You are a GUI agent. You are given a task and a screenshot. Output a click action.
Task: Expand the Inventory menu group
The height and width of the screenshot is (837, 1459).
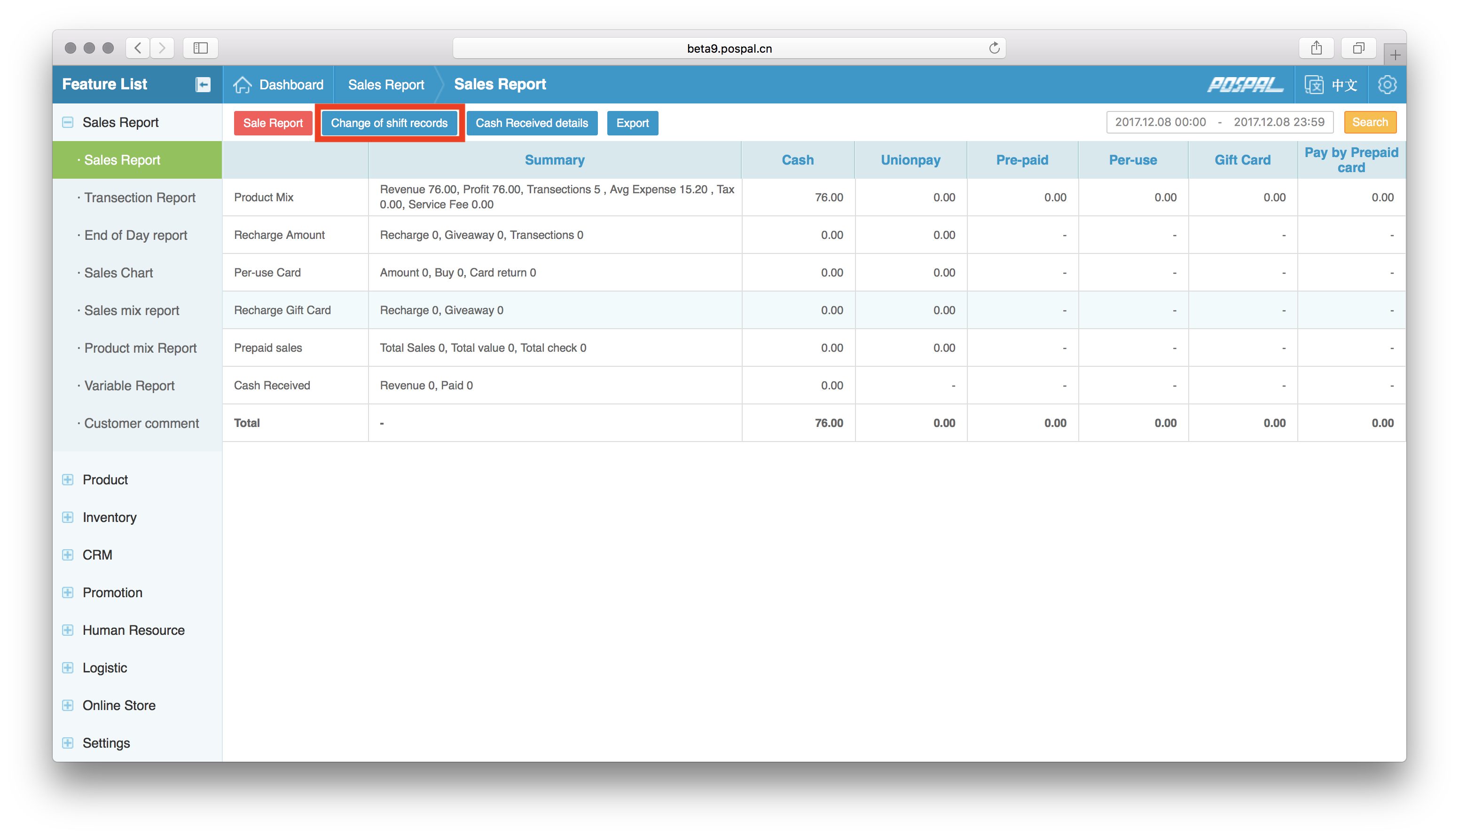(68, 517)
